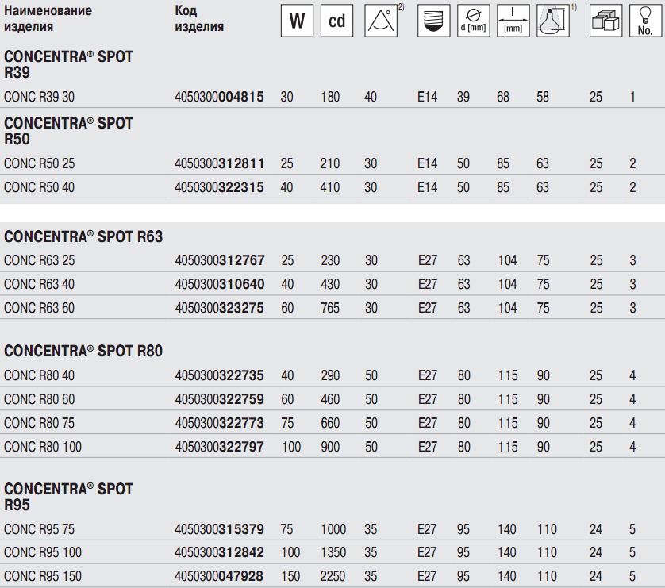Click product code 4050300322759
This screenshot has height=588, width=665.
[219, 399]
